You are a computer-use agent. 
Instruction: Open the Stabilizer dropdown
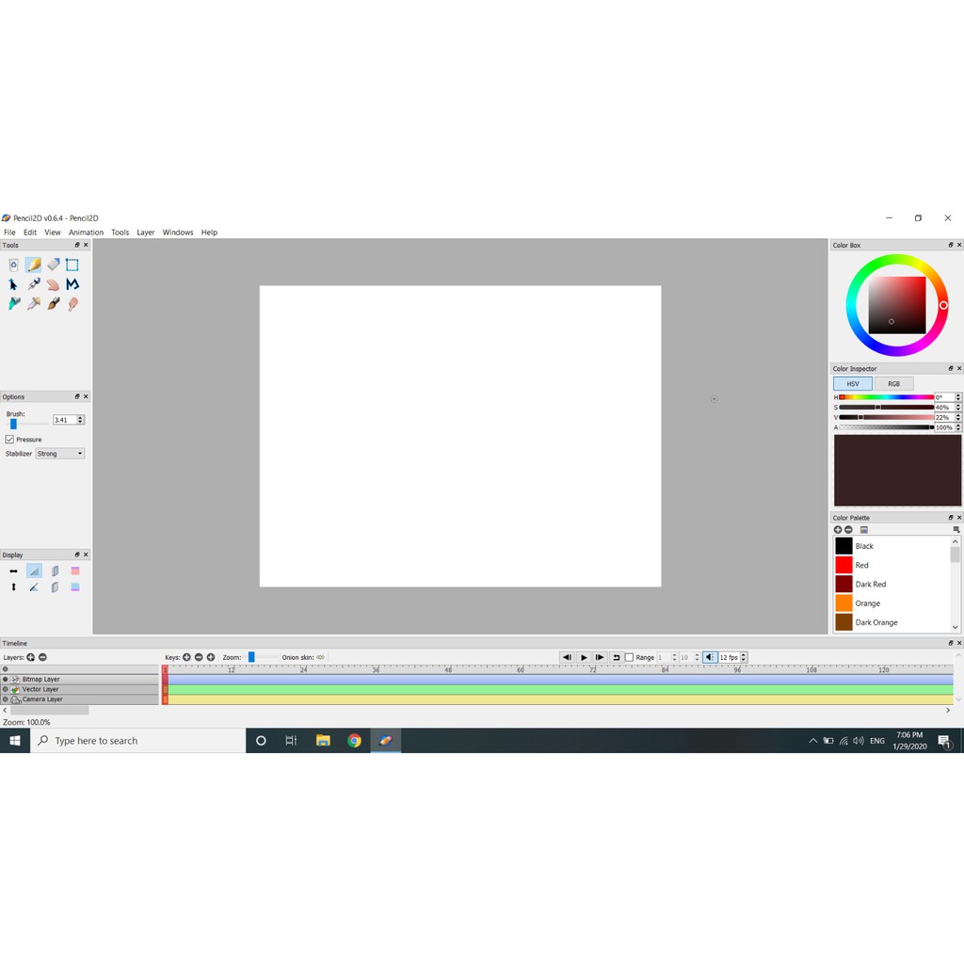point(60,454)
